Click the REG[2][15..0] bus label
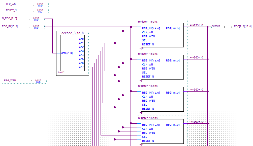253x146 pixels. click(196, 90)
